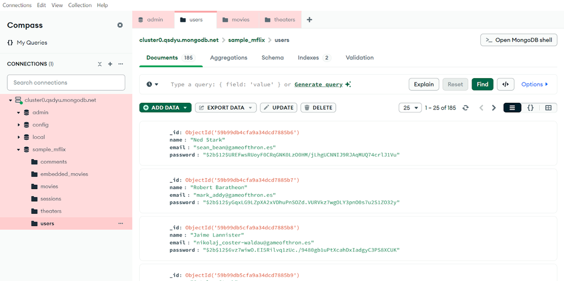This screenshot has width=564, height=281.
Task: Switch to the theaters tab
Action: (280, 20)
